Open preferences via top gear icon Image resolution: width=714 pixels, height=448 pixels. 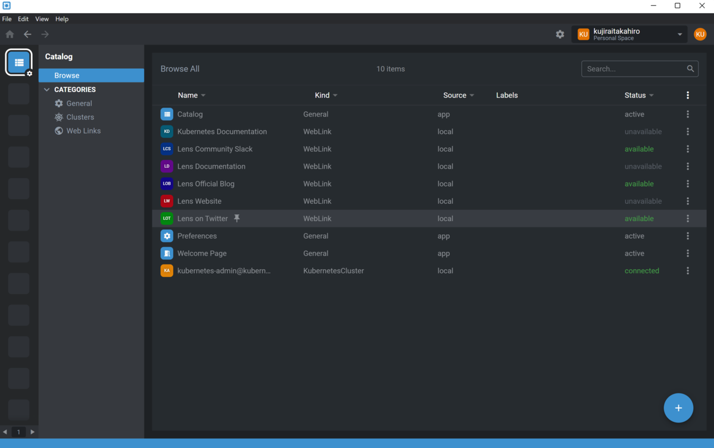(x=560, y=34)
